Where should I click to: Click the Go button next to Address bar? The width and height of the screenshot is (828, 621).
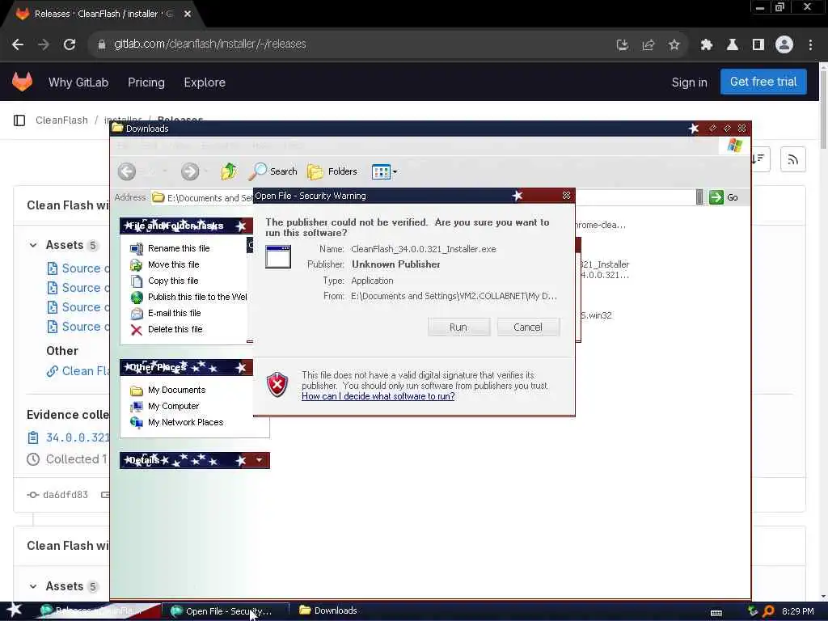pyautogui.click(x=724, y=197)
